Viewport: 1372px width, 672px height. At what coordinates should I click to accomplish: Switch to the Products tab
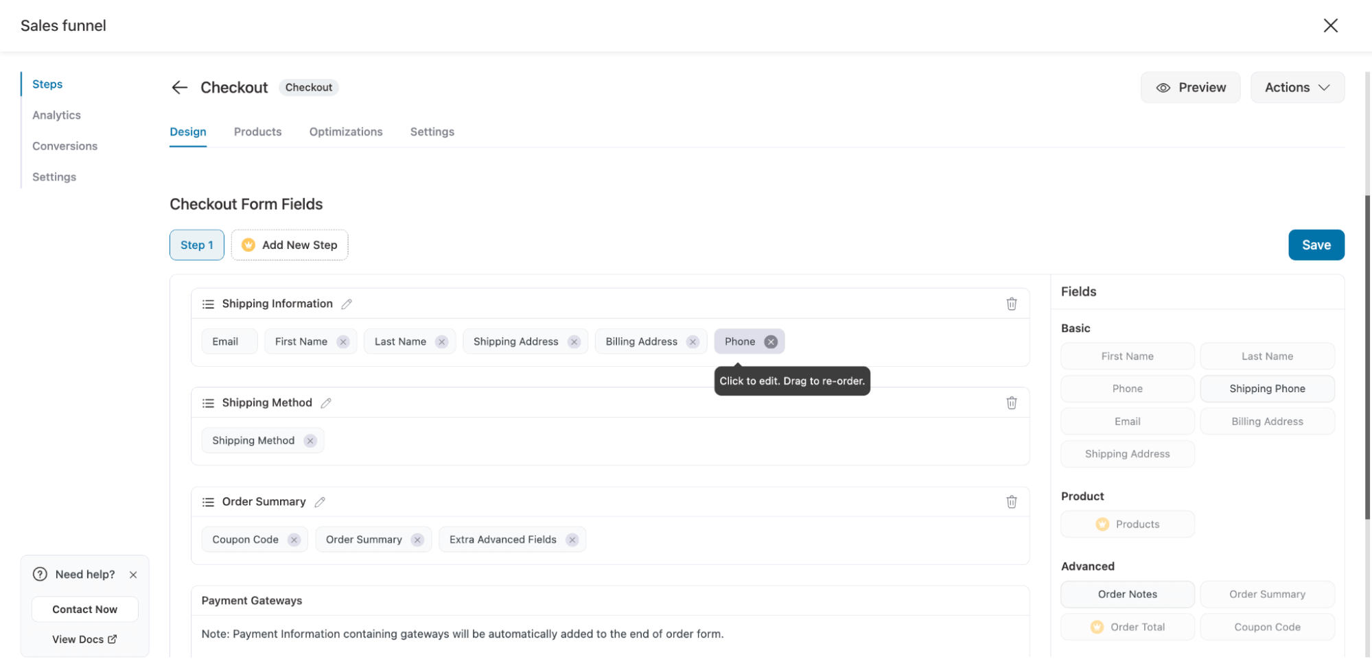(x=257, y=132)
